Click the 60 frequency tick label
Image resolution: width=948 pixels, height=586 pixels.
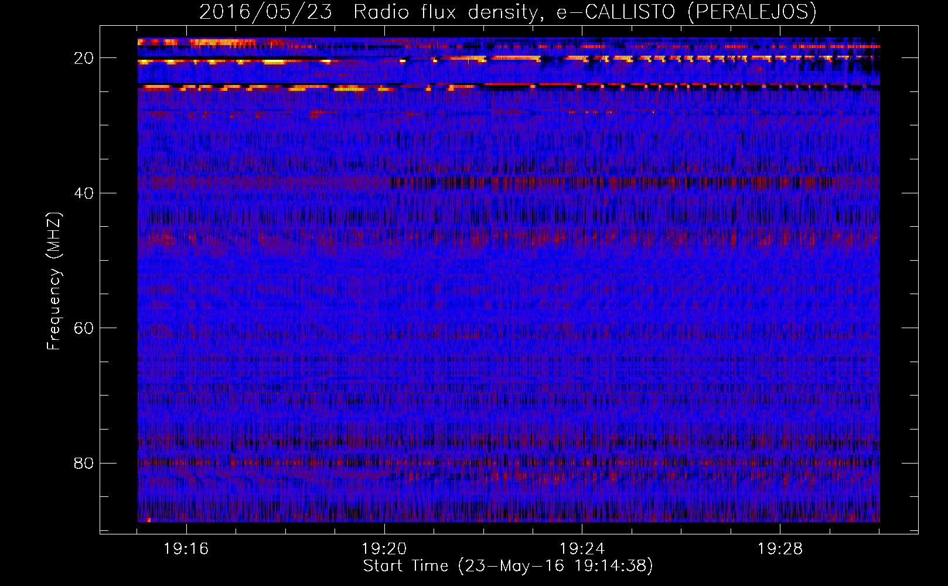click(84, 328)
